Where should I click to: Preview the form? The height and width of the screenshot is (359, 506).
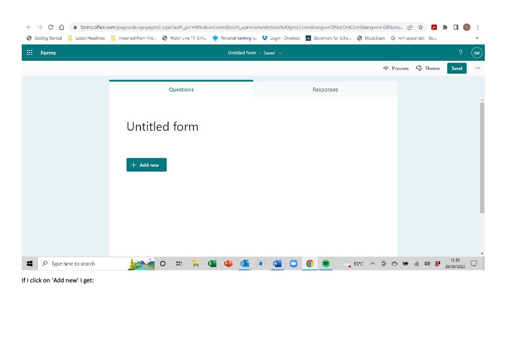396,68
